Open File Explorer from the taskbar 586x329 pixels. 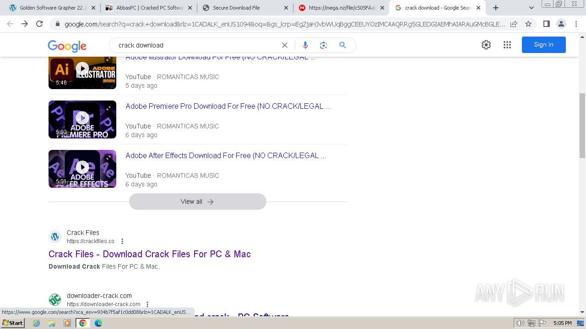click(52, 323)
